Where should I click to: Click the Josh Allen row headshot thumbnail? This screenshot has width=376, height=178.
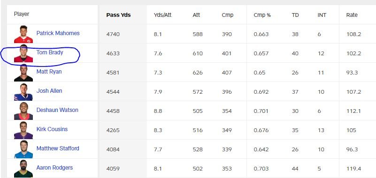click(x=23, y=92)
